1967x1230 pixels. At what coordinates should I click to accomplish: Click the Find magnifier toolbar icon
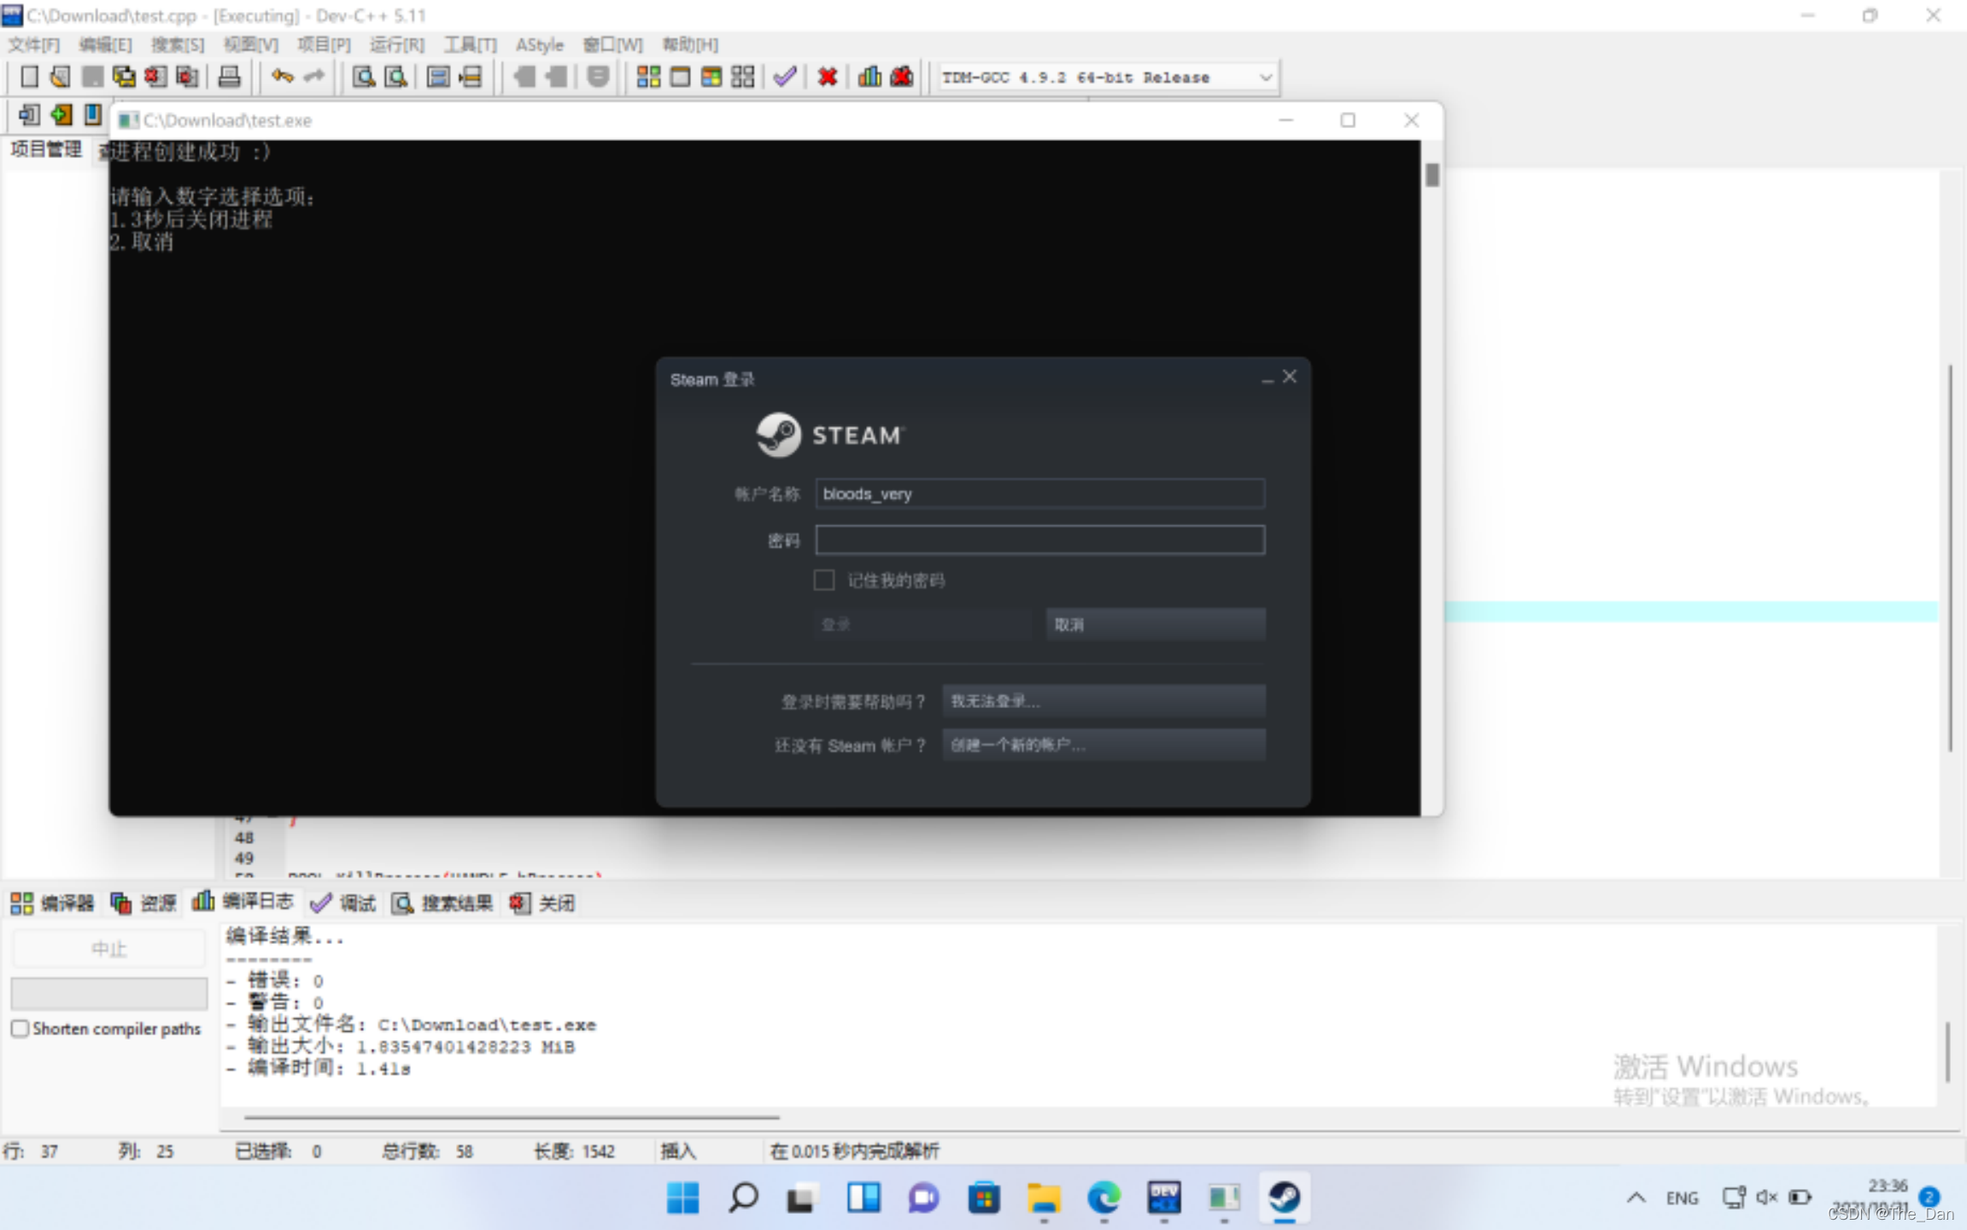point(364,77)
